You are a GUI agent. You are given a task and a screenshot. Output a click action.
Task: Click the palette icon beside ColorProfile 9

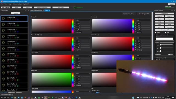4,67
